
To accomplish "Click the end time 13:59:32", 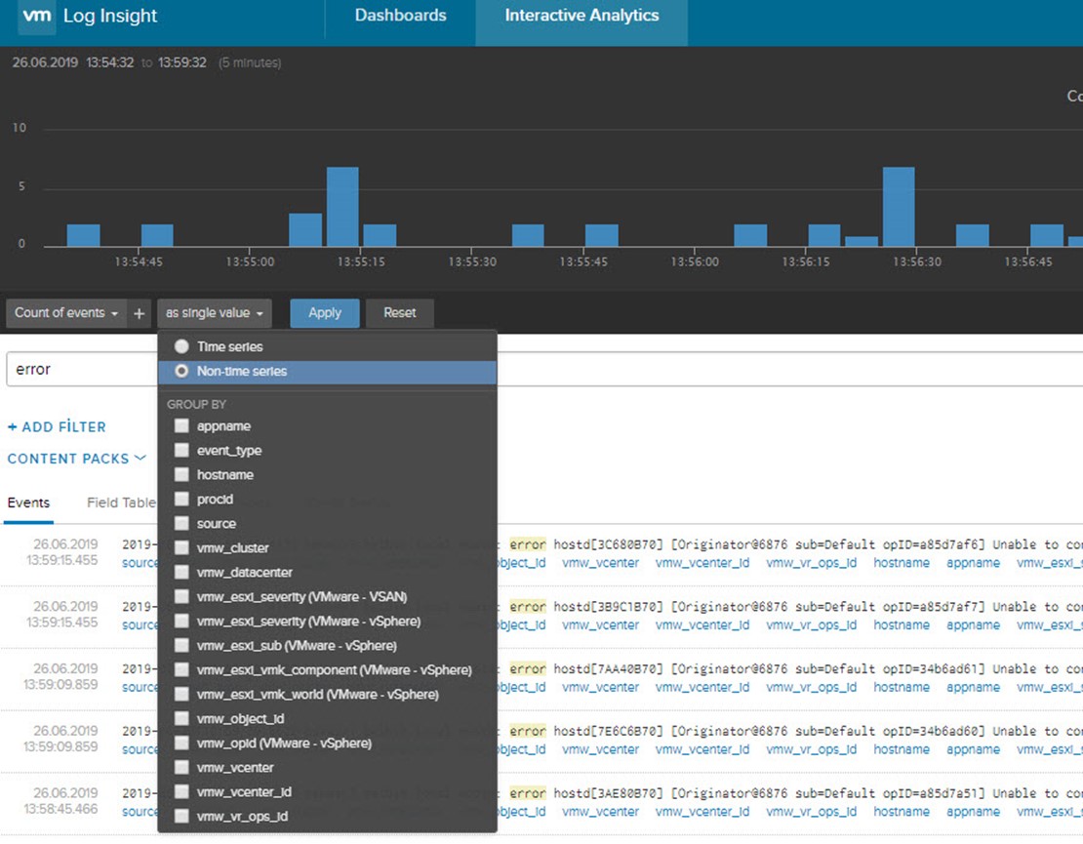I will (182, 62).
